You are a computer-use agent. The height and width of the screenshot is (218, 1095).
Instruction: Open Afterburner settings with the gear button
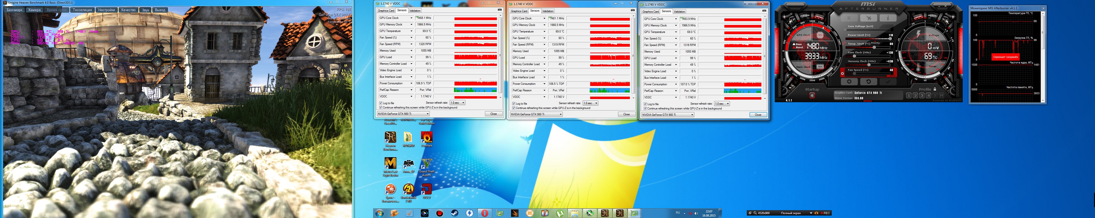pos(849,81)
